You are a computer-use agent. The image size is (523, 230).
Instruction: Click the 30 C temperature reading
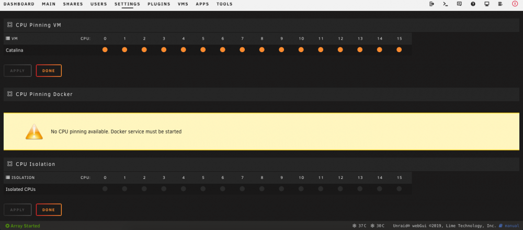(x=380, y=226)
